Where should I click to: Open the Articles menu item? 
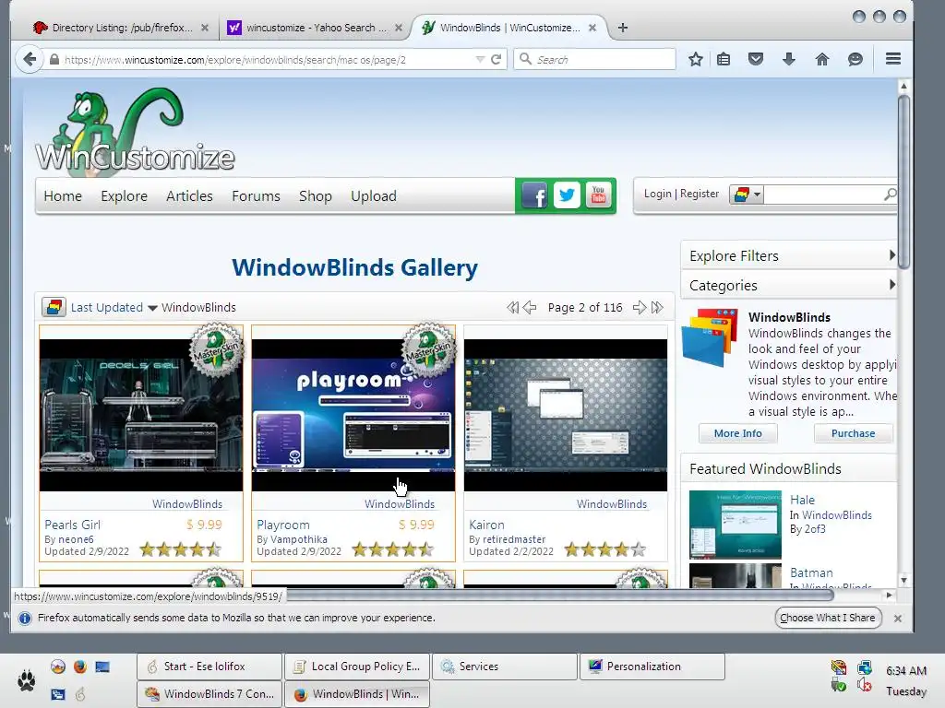189,196
